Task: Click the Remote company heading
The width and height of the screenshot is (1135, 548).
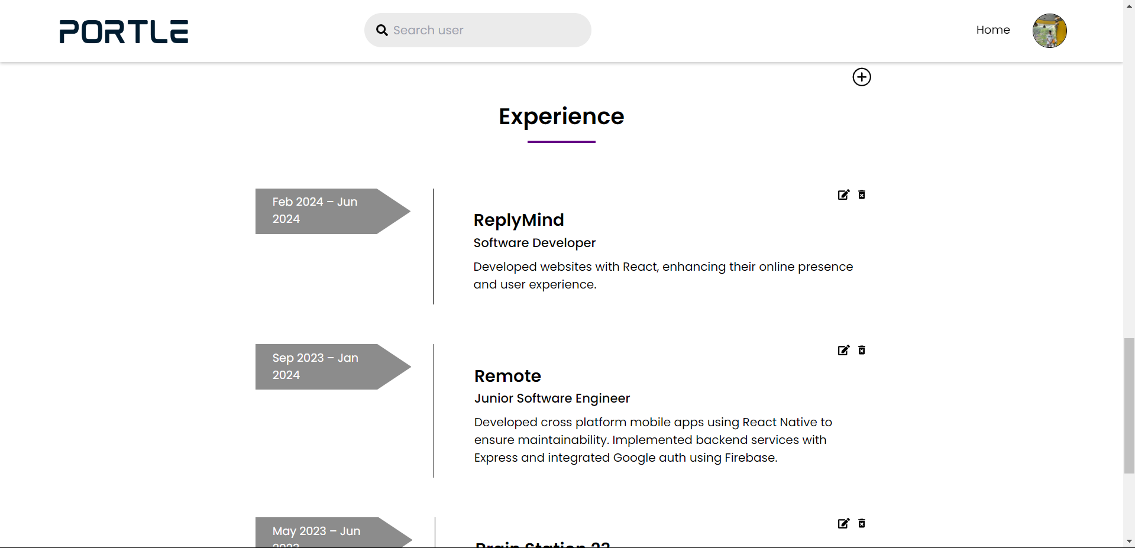Action: pos(507,376)
